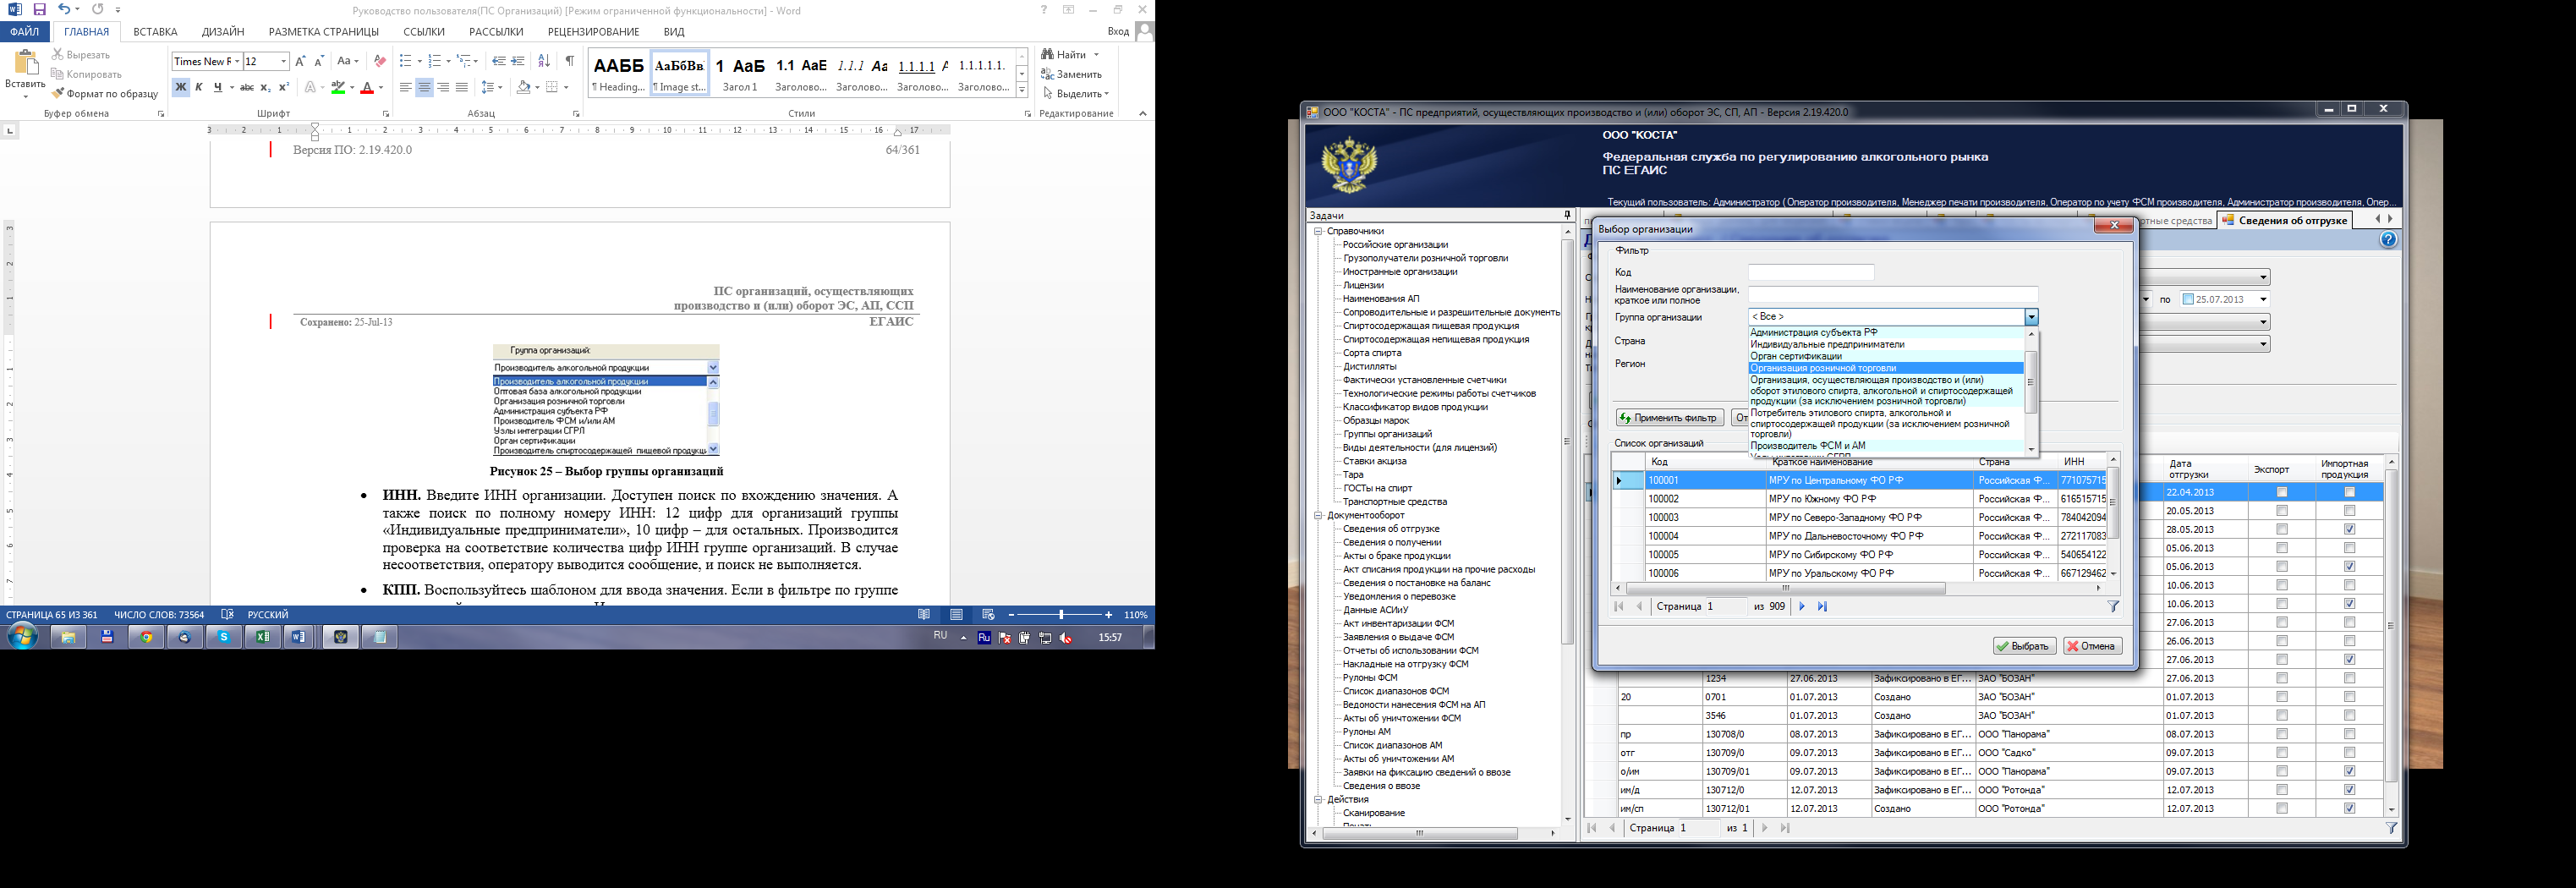
Task: Open help in the EGAIS window
Action: coord(2388,240)
